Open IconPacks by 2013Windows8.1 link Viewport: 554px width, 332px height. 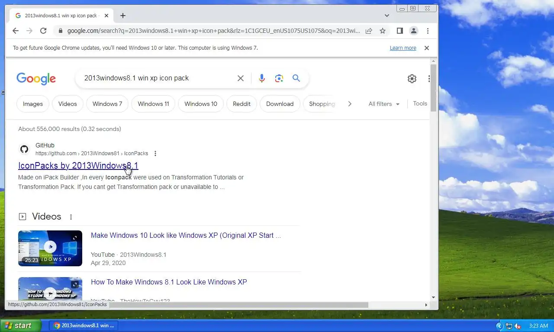[x=78, y=166]
